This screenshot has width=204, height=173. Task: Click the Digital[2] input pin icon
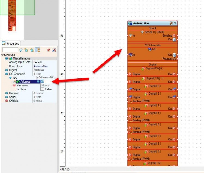(130, 89)
